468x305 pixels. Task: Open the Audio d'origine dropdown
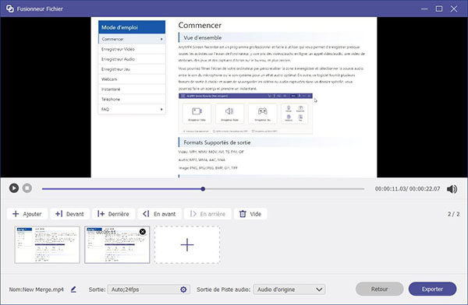tap(289, 289)
